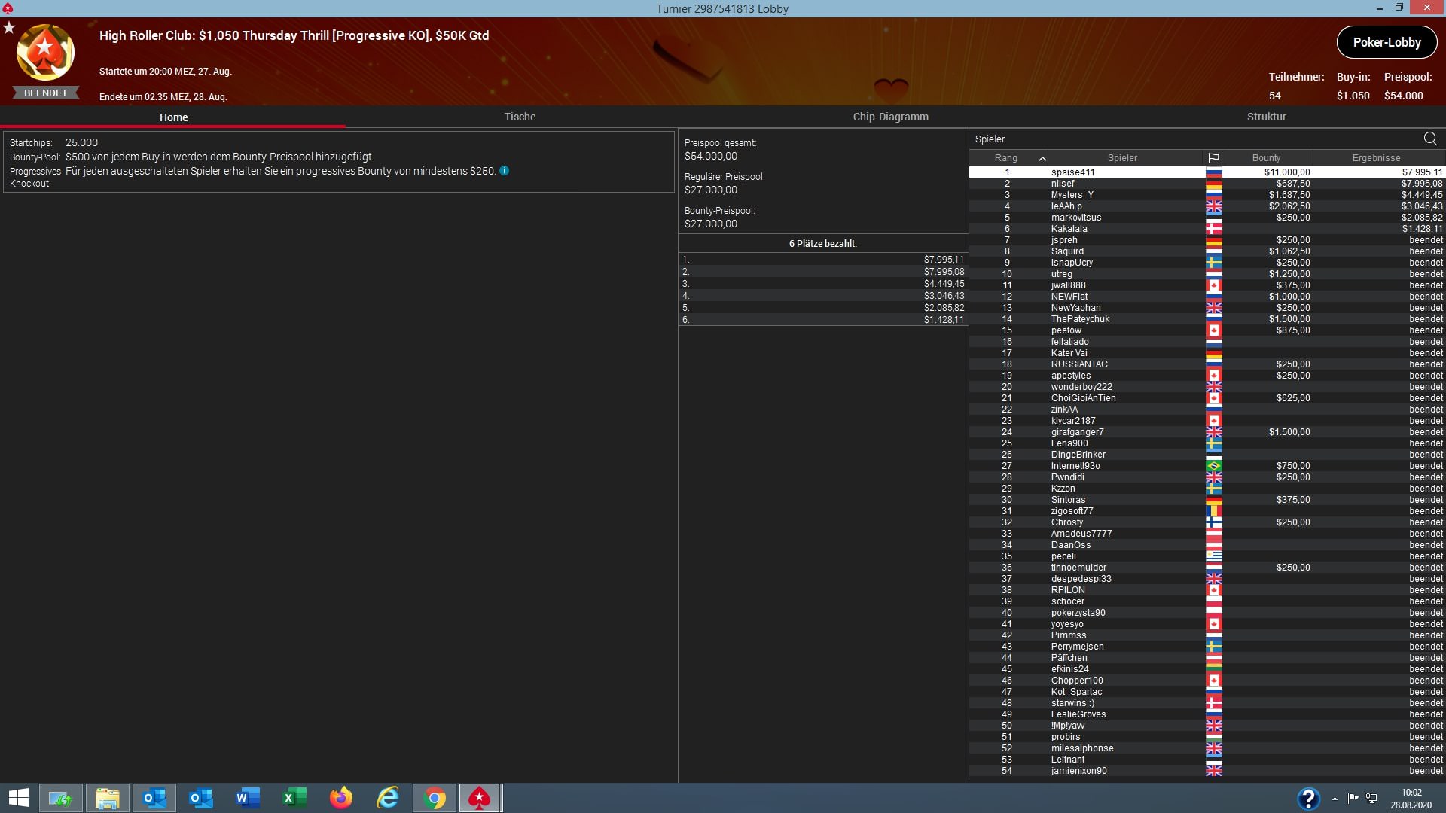Sort players by the Rang column arrow

pyautogui.click(x=1042, y=158)
